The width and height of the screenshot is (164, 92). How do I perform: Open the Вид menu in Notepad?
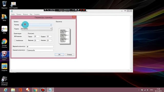point(31,14)
